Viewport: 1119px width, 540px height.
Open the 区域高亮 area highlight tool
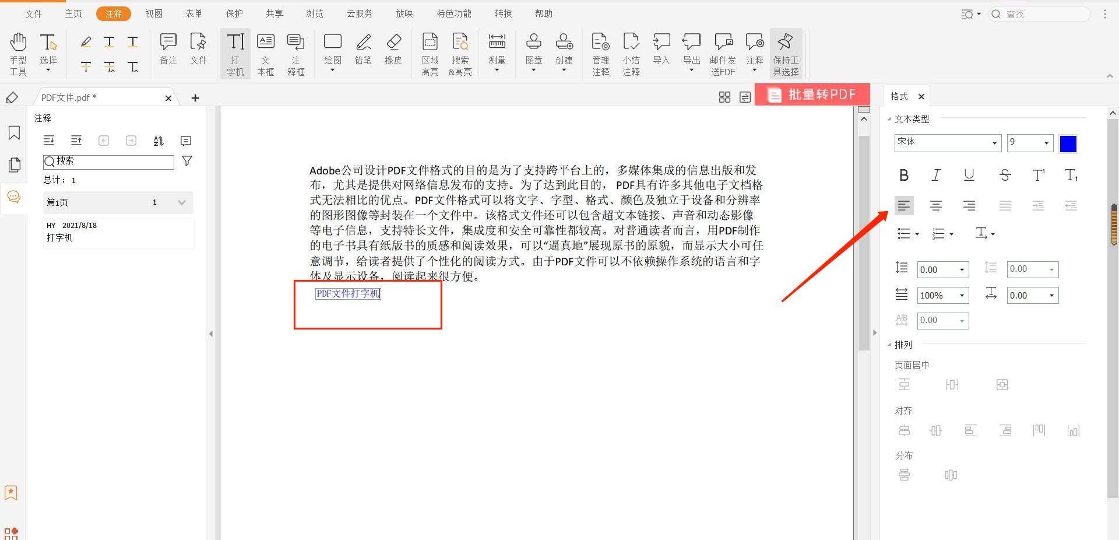coord(430,54)
